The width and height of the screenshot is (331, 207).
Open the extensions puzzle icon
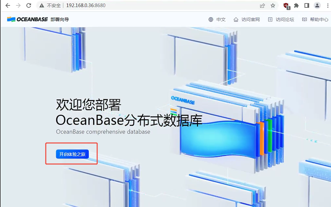pyautogui.click(x=296, y=6)
